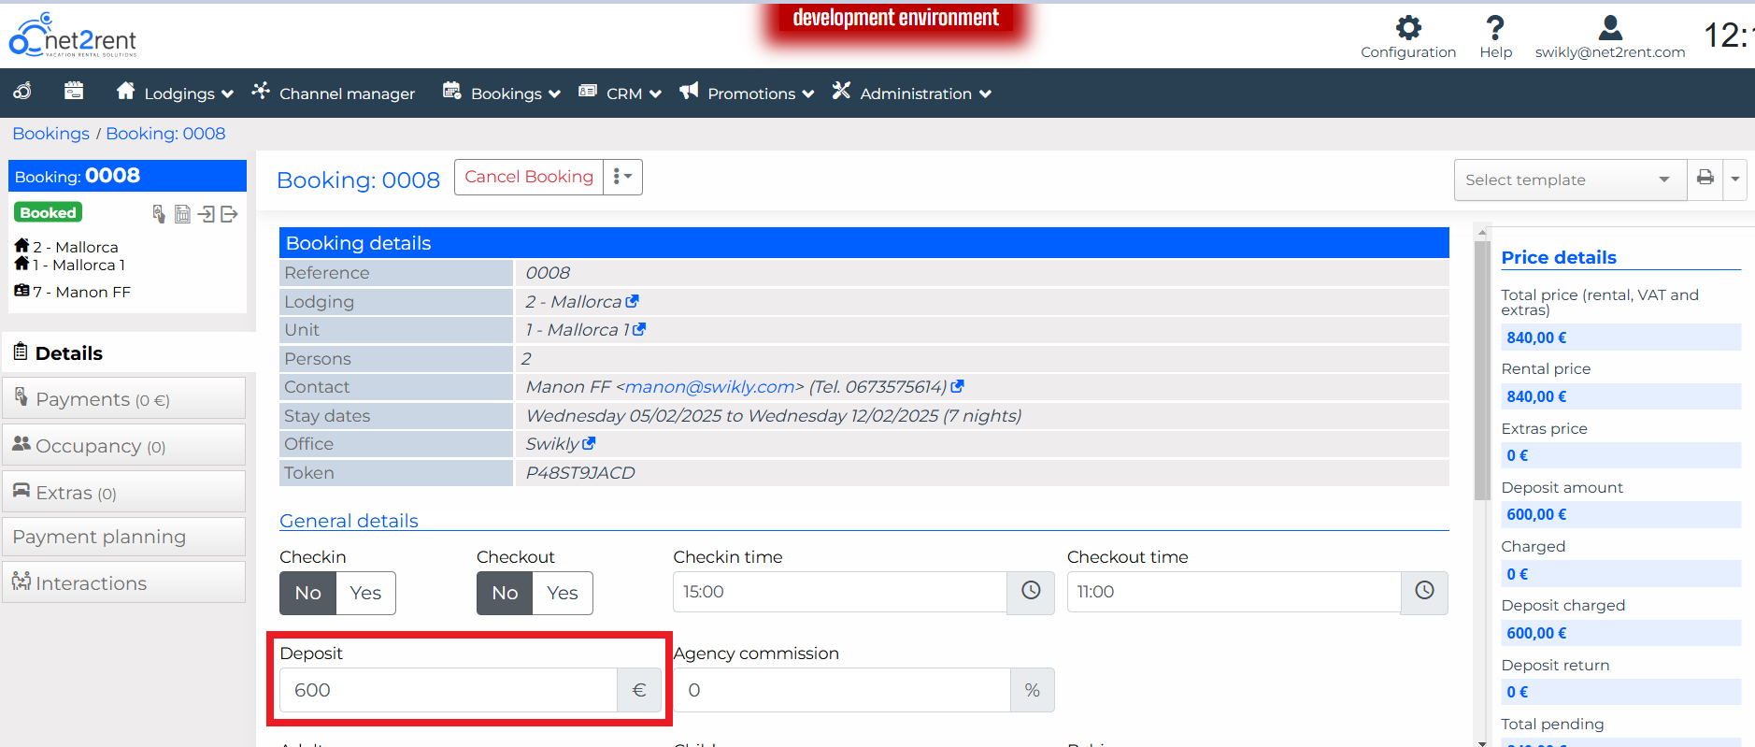
Task: Open the planning calendar icon in the navbar
Action: (x=74, y=91)
